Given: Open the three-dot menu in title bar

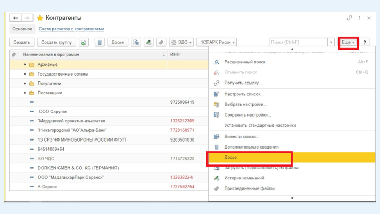Looking at the screenshot, I should (x=359, y=18).
